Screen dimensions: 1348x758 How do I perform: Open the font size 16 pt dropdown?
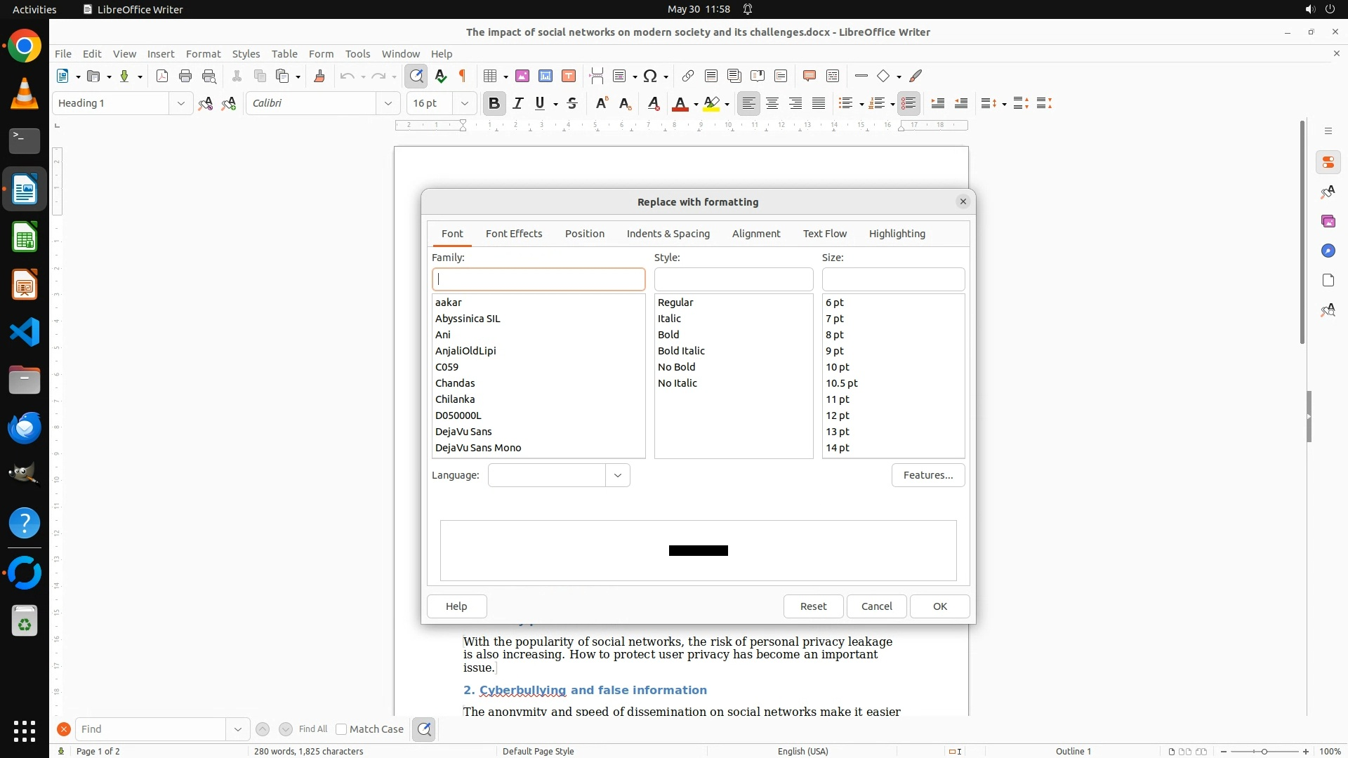[x=464, y=103]
